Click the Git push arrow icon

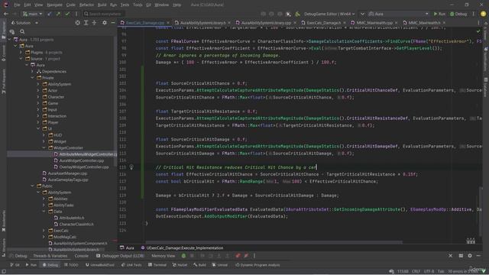point(58,14)
